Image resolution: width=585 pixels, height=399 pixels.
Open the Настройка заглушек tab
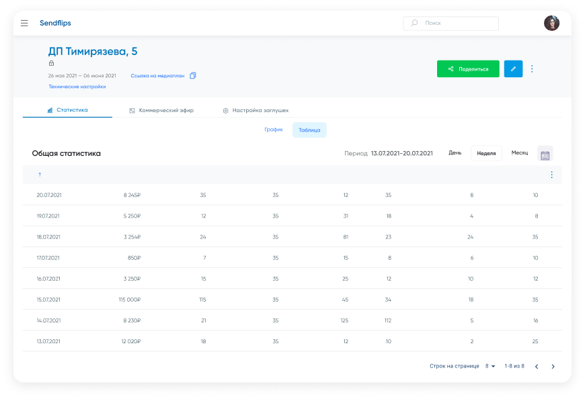point(256,111)
